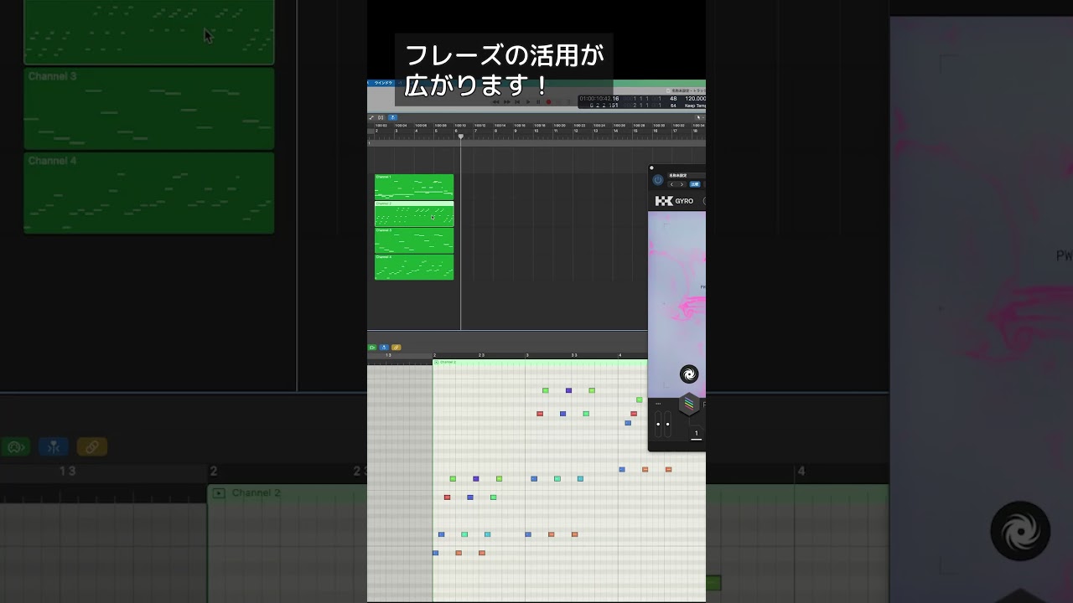Open the three-dots menu in GYRO plugin

(658, 404)
